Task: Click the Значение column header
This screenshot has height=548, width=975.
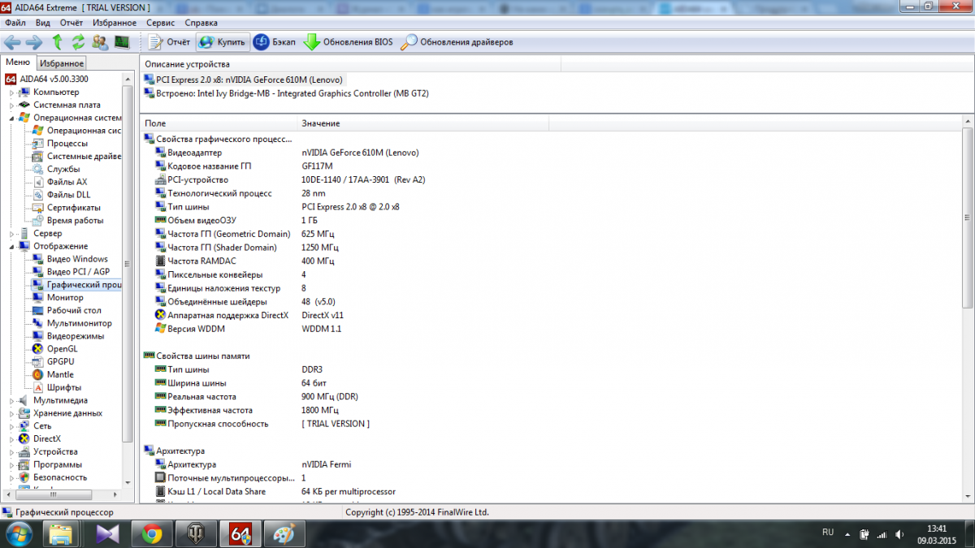Action: click(423, 123)
